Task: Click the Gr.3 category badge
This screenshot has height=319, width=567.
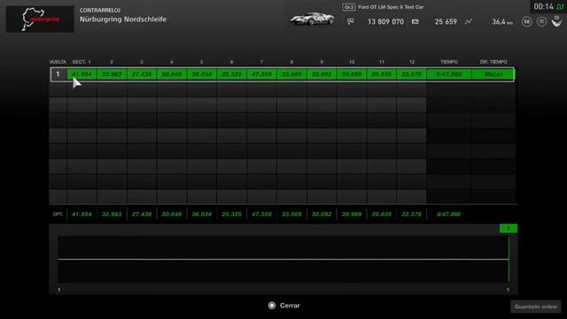Action: coord(348,7)
